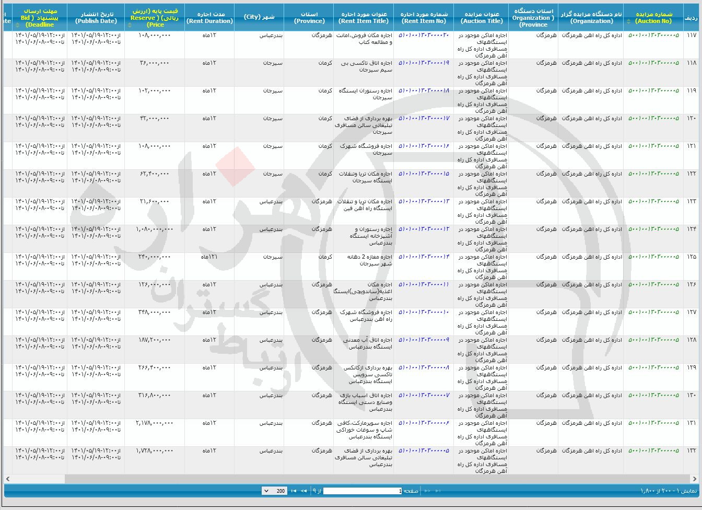This screenshot has height=510, width=702.
Task: Click the City column header
Action: [x=259, y=18]
